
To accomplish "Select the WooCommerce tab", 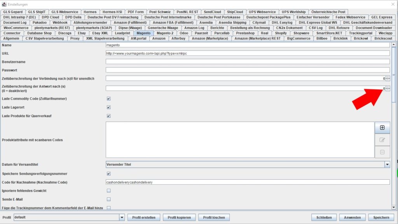I will pyautogui.click(x=16, y=28).
